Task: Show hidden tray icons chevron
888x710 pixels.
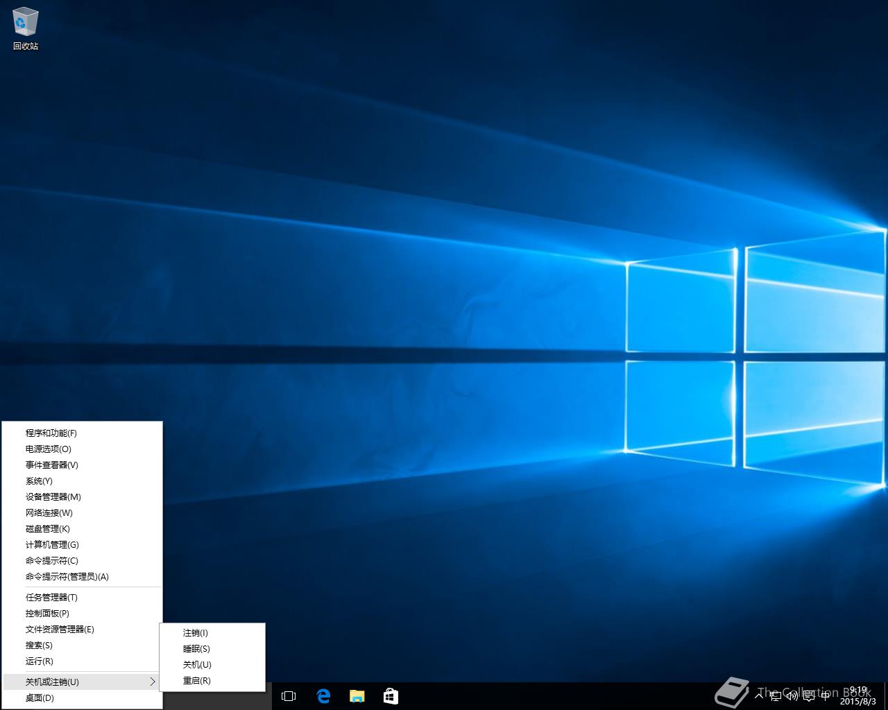Action: coord(760,696)
